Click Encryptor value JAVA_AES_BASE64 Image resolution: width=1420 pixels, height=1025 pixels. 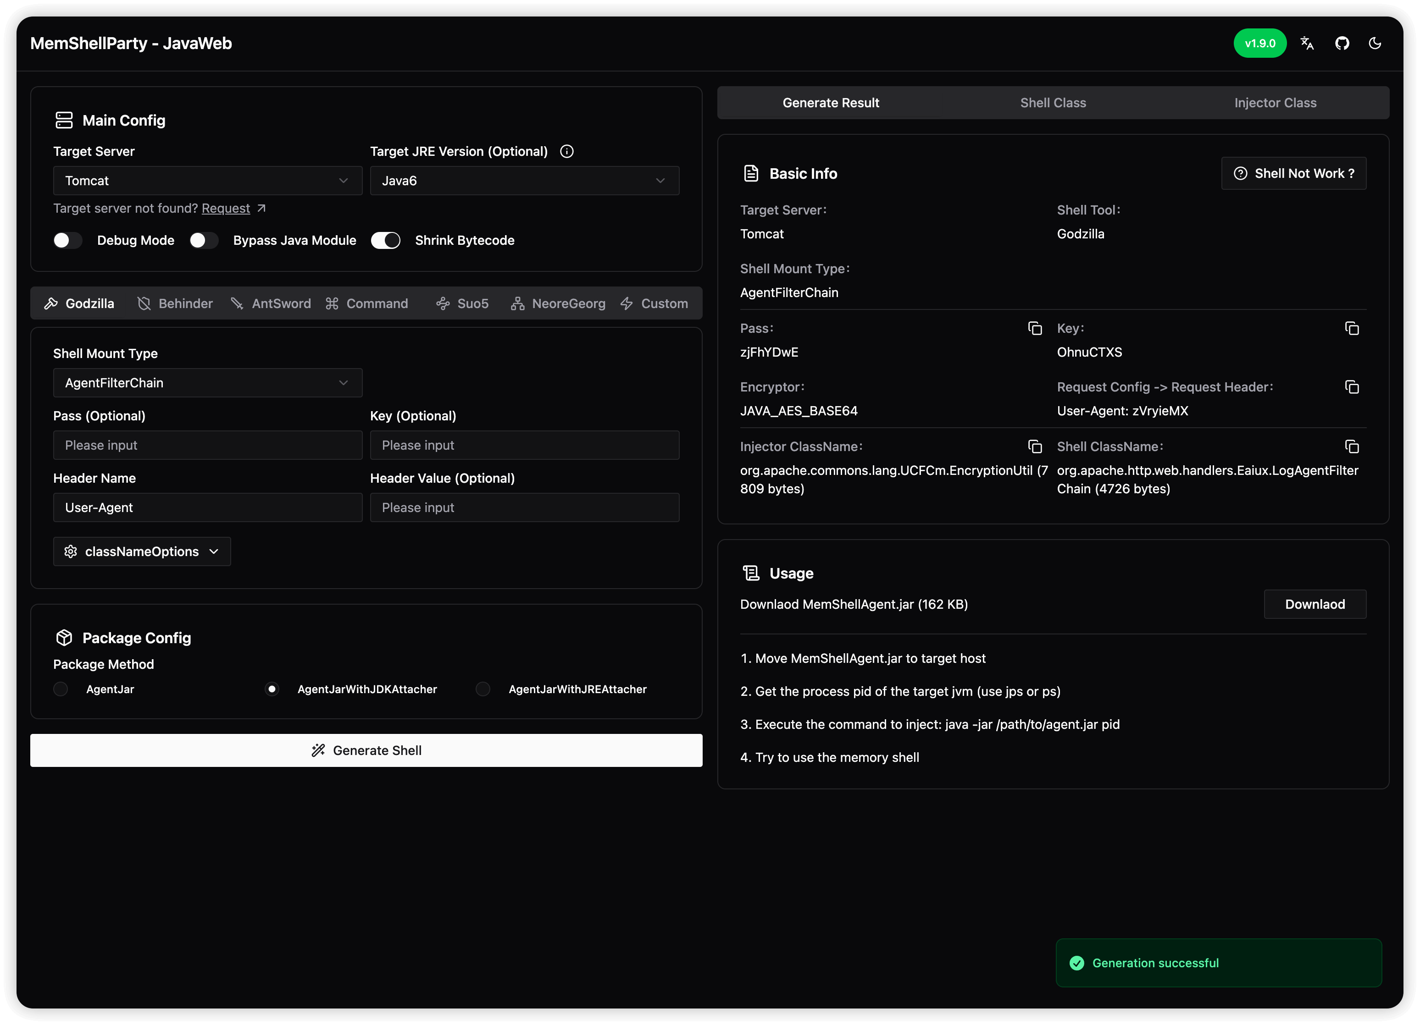point(799,411)
